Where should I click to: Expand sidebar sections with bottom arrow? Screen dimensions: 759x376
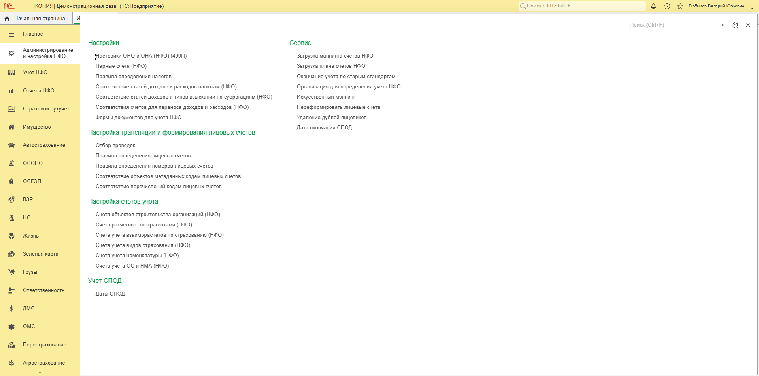click(x=40, y=372)
